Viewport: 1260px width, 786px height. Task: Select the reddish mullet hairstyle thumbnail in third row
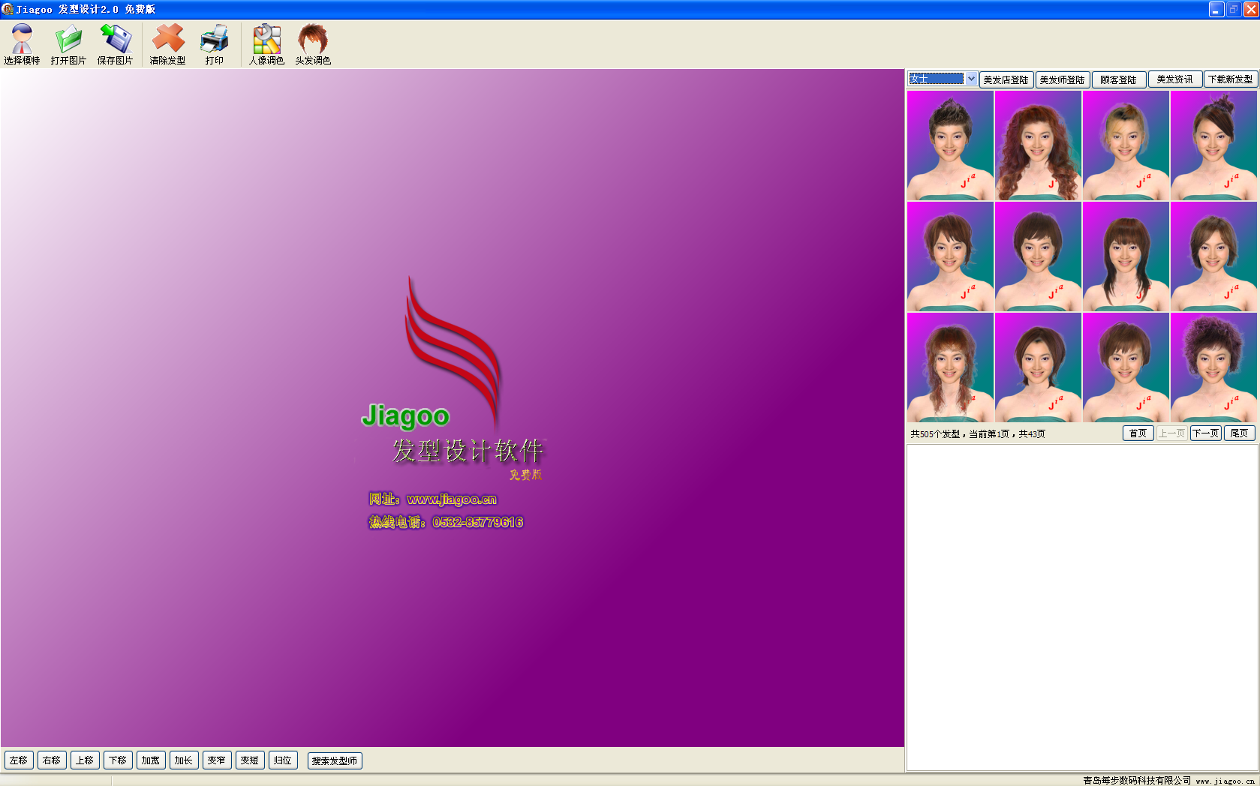click(x=950, y=367)
